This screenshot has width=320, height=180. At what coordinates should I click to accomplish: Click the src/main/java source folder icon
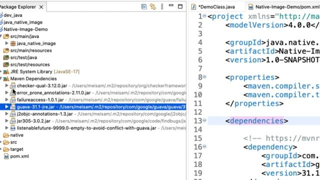tap(6, 36)
